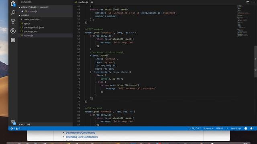The height and width of the screenshot is (144, 257).
Task: Click the 1 UNSAVED badge
Action: pyautogui.click(x=43, y=7)
